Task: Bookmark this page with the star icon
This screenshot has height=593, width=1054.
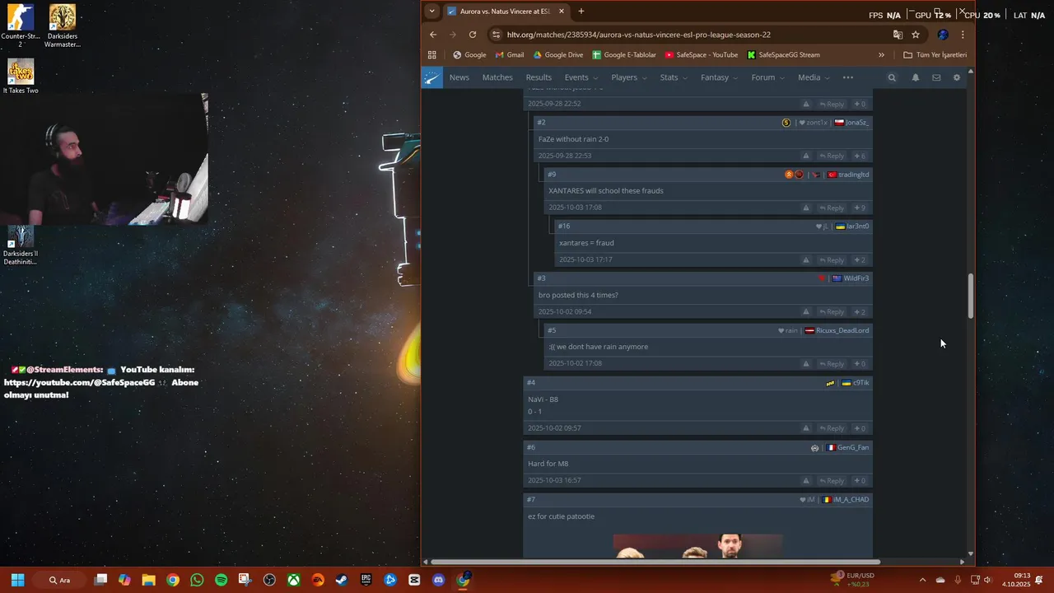Action: [x=916, y=35]
